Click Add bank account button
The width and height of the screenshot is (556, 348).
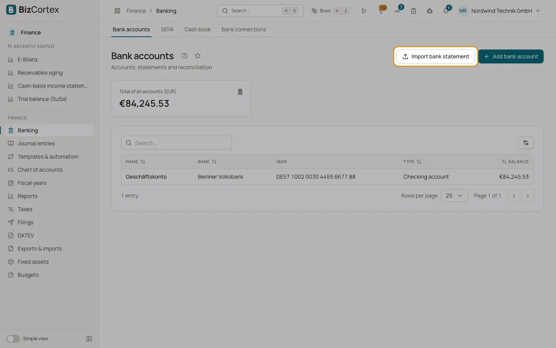[x=511, y=56]
